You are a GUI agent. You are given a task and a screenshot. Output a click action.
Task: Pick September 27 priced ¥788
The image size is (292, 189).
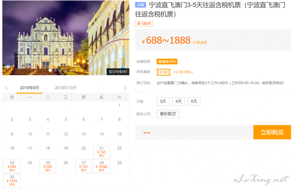[x=84, y=166]
